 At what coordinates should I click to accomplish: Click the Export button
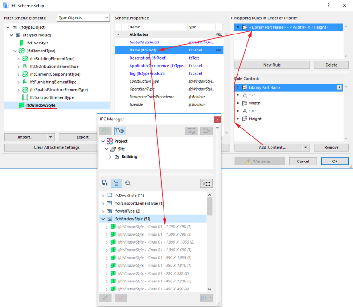coord(78,137)
